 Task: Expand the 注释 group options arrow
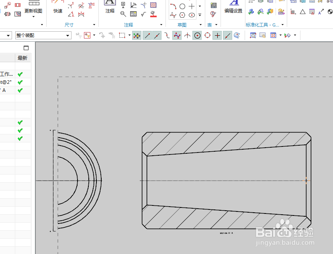(161, 25)
